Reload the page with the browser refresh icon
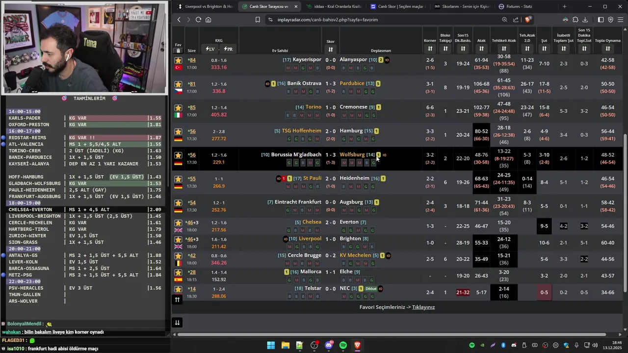628x353 pixels. pos(198,20)
